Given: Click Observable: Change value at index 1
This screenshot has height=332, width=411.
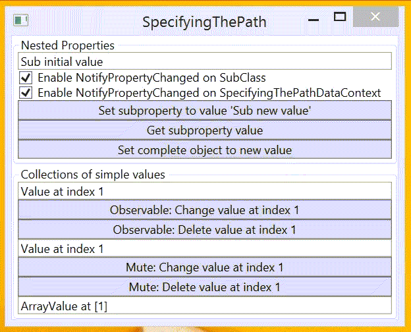Looking at the screenshot, I should pos(205,209).
